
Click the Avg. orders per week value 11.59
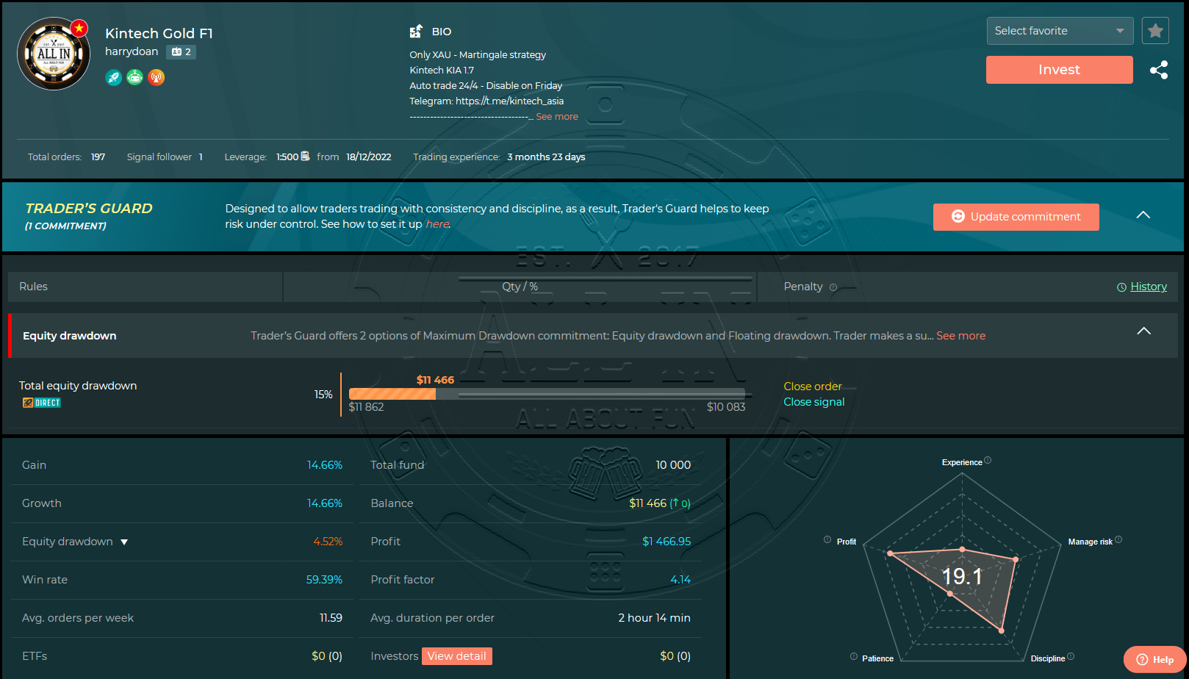coord(331,618)
